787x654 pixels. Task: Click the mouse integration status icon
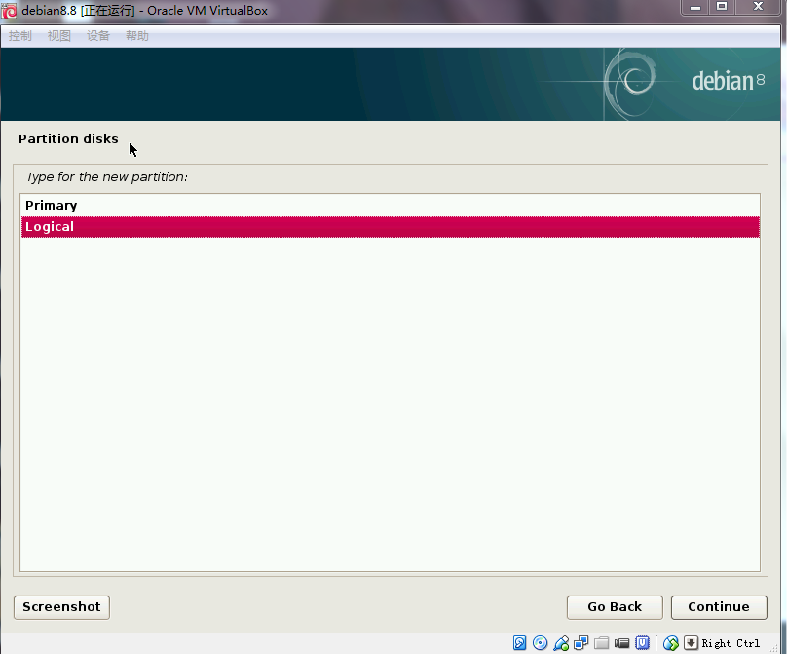(x=670, y=643)
